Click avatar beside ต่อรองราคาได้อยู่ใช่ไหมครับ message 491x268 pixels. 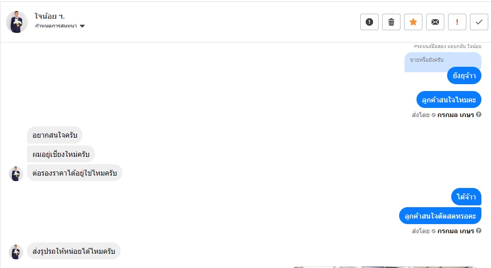[x=16, y=174]
